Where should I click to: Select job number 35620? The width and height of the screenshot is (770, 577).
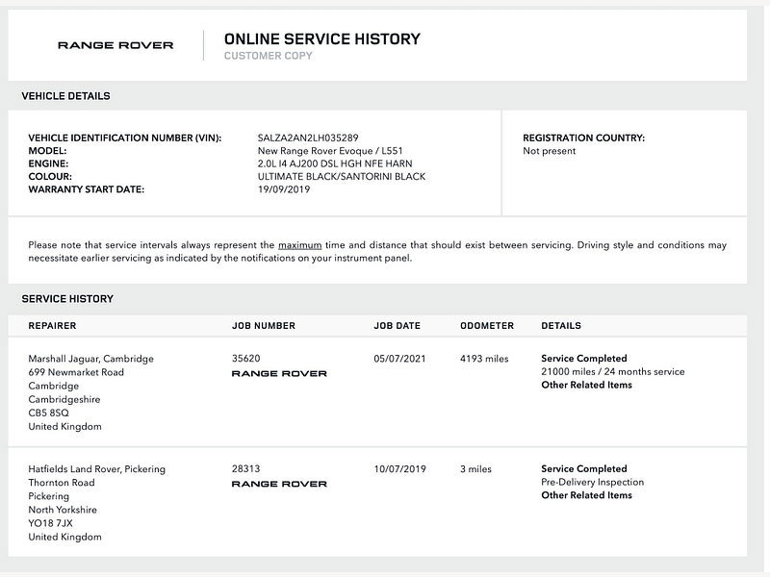(246, 358)
